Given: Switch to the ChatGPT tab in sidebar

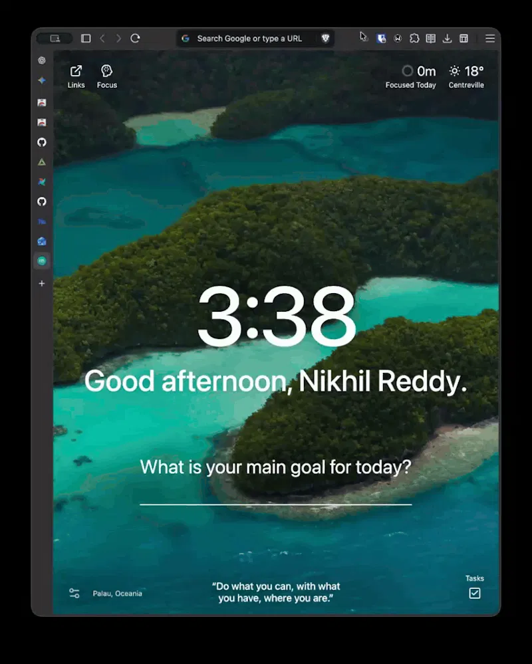Looking at the screenshot, I should [41, 60].
